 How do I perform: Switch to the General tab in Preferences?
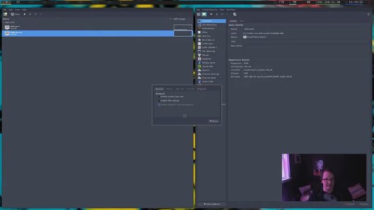pos(160,89)
